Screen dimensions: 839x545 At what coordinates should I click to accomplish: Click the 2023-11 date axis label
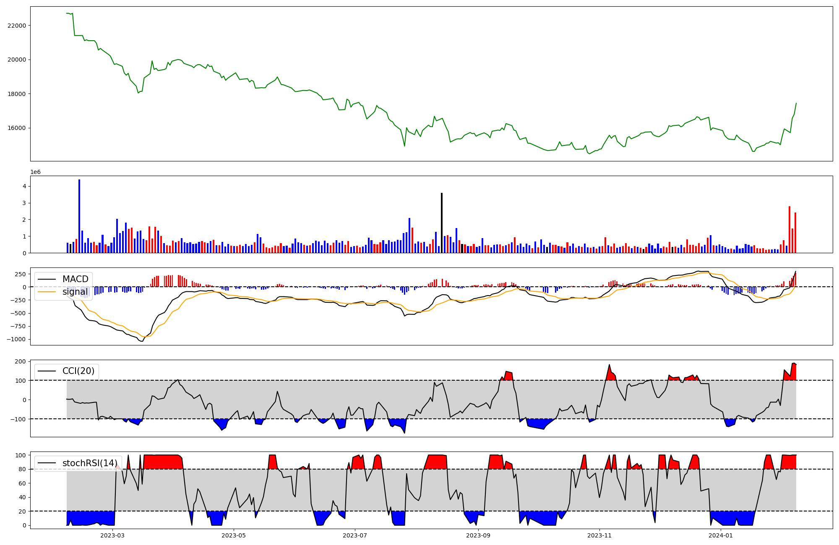pos(599,535)
